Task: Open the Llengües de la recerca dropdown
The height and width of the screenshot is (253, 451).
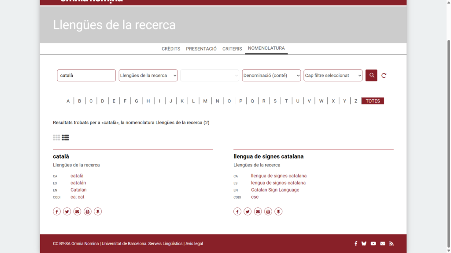Action: tap(148, 75)
